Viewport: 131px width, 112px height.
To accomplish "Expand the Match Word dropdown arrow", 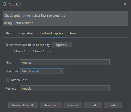I will [x=61, y=71].
